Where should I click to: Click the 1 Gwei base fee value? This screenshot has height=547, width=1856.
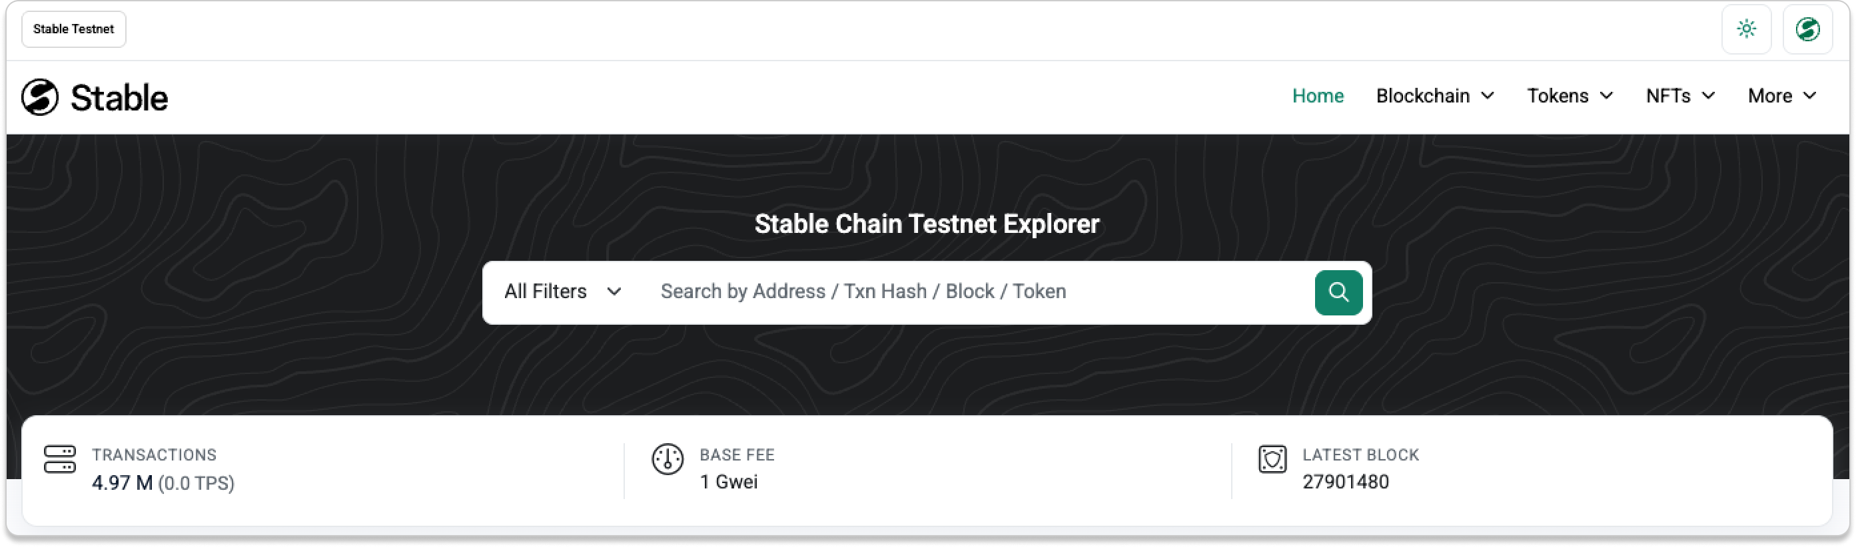click(x=728, y=482)
